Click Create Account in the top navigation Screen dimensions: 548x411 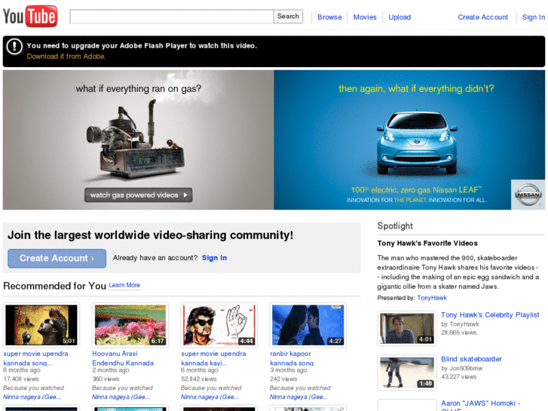(x=482, y=17)
